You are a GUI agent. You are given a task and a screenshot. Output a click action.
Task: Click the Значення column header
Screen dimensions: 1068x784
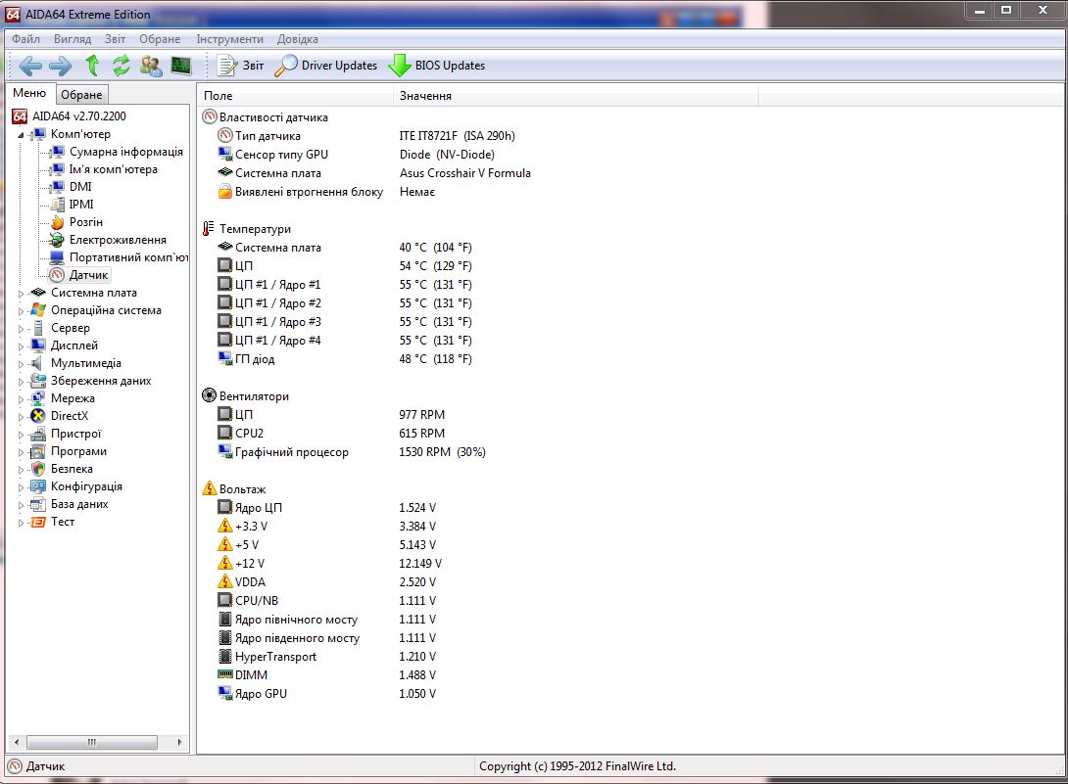(575, 96)
